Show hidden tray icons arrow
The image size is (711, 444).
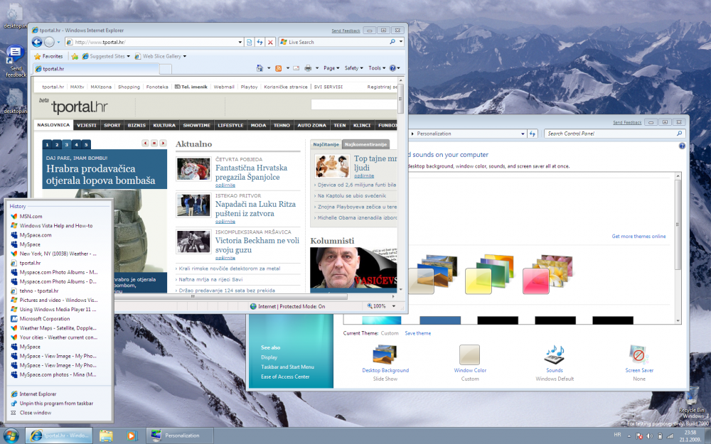[629, 436]
